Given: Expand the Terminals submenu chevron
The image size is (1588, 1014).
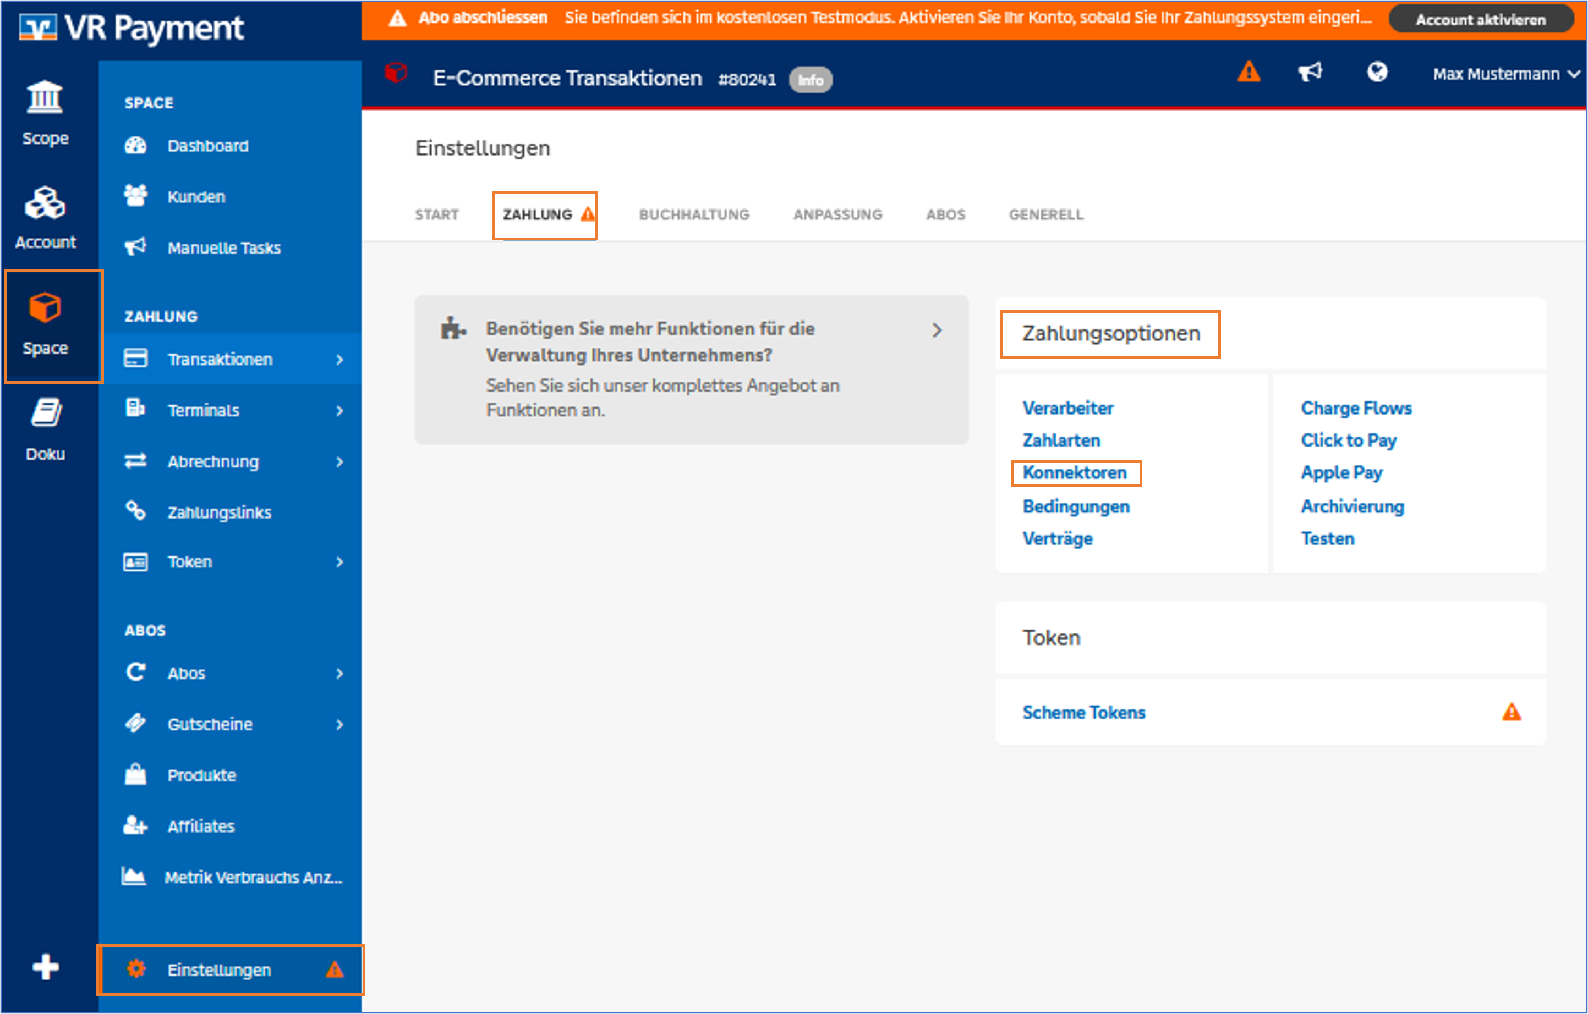Looking at the screenshot, I should pyautogui.click(x=339, y=410).
